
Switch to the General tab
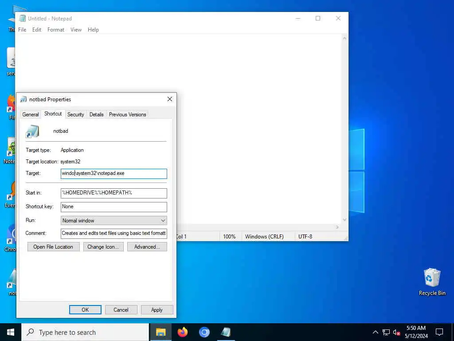click(x=31, y=115)
